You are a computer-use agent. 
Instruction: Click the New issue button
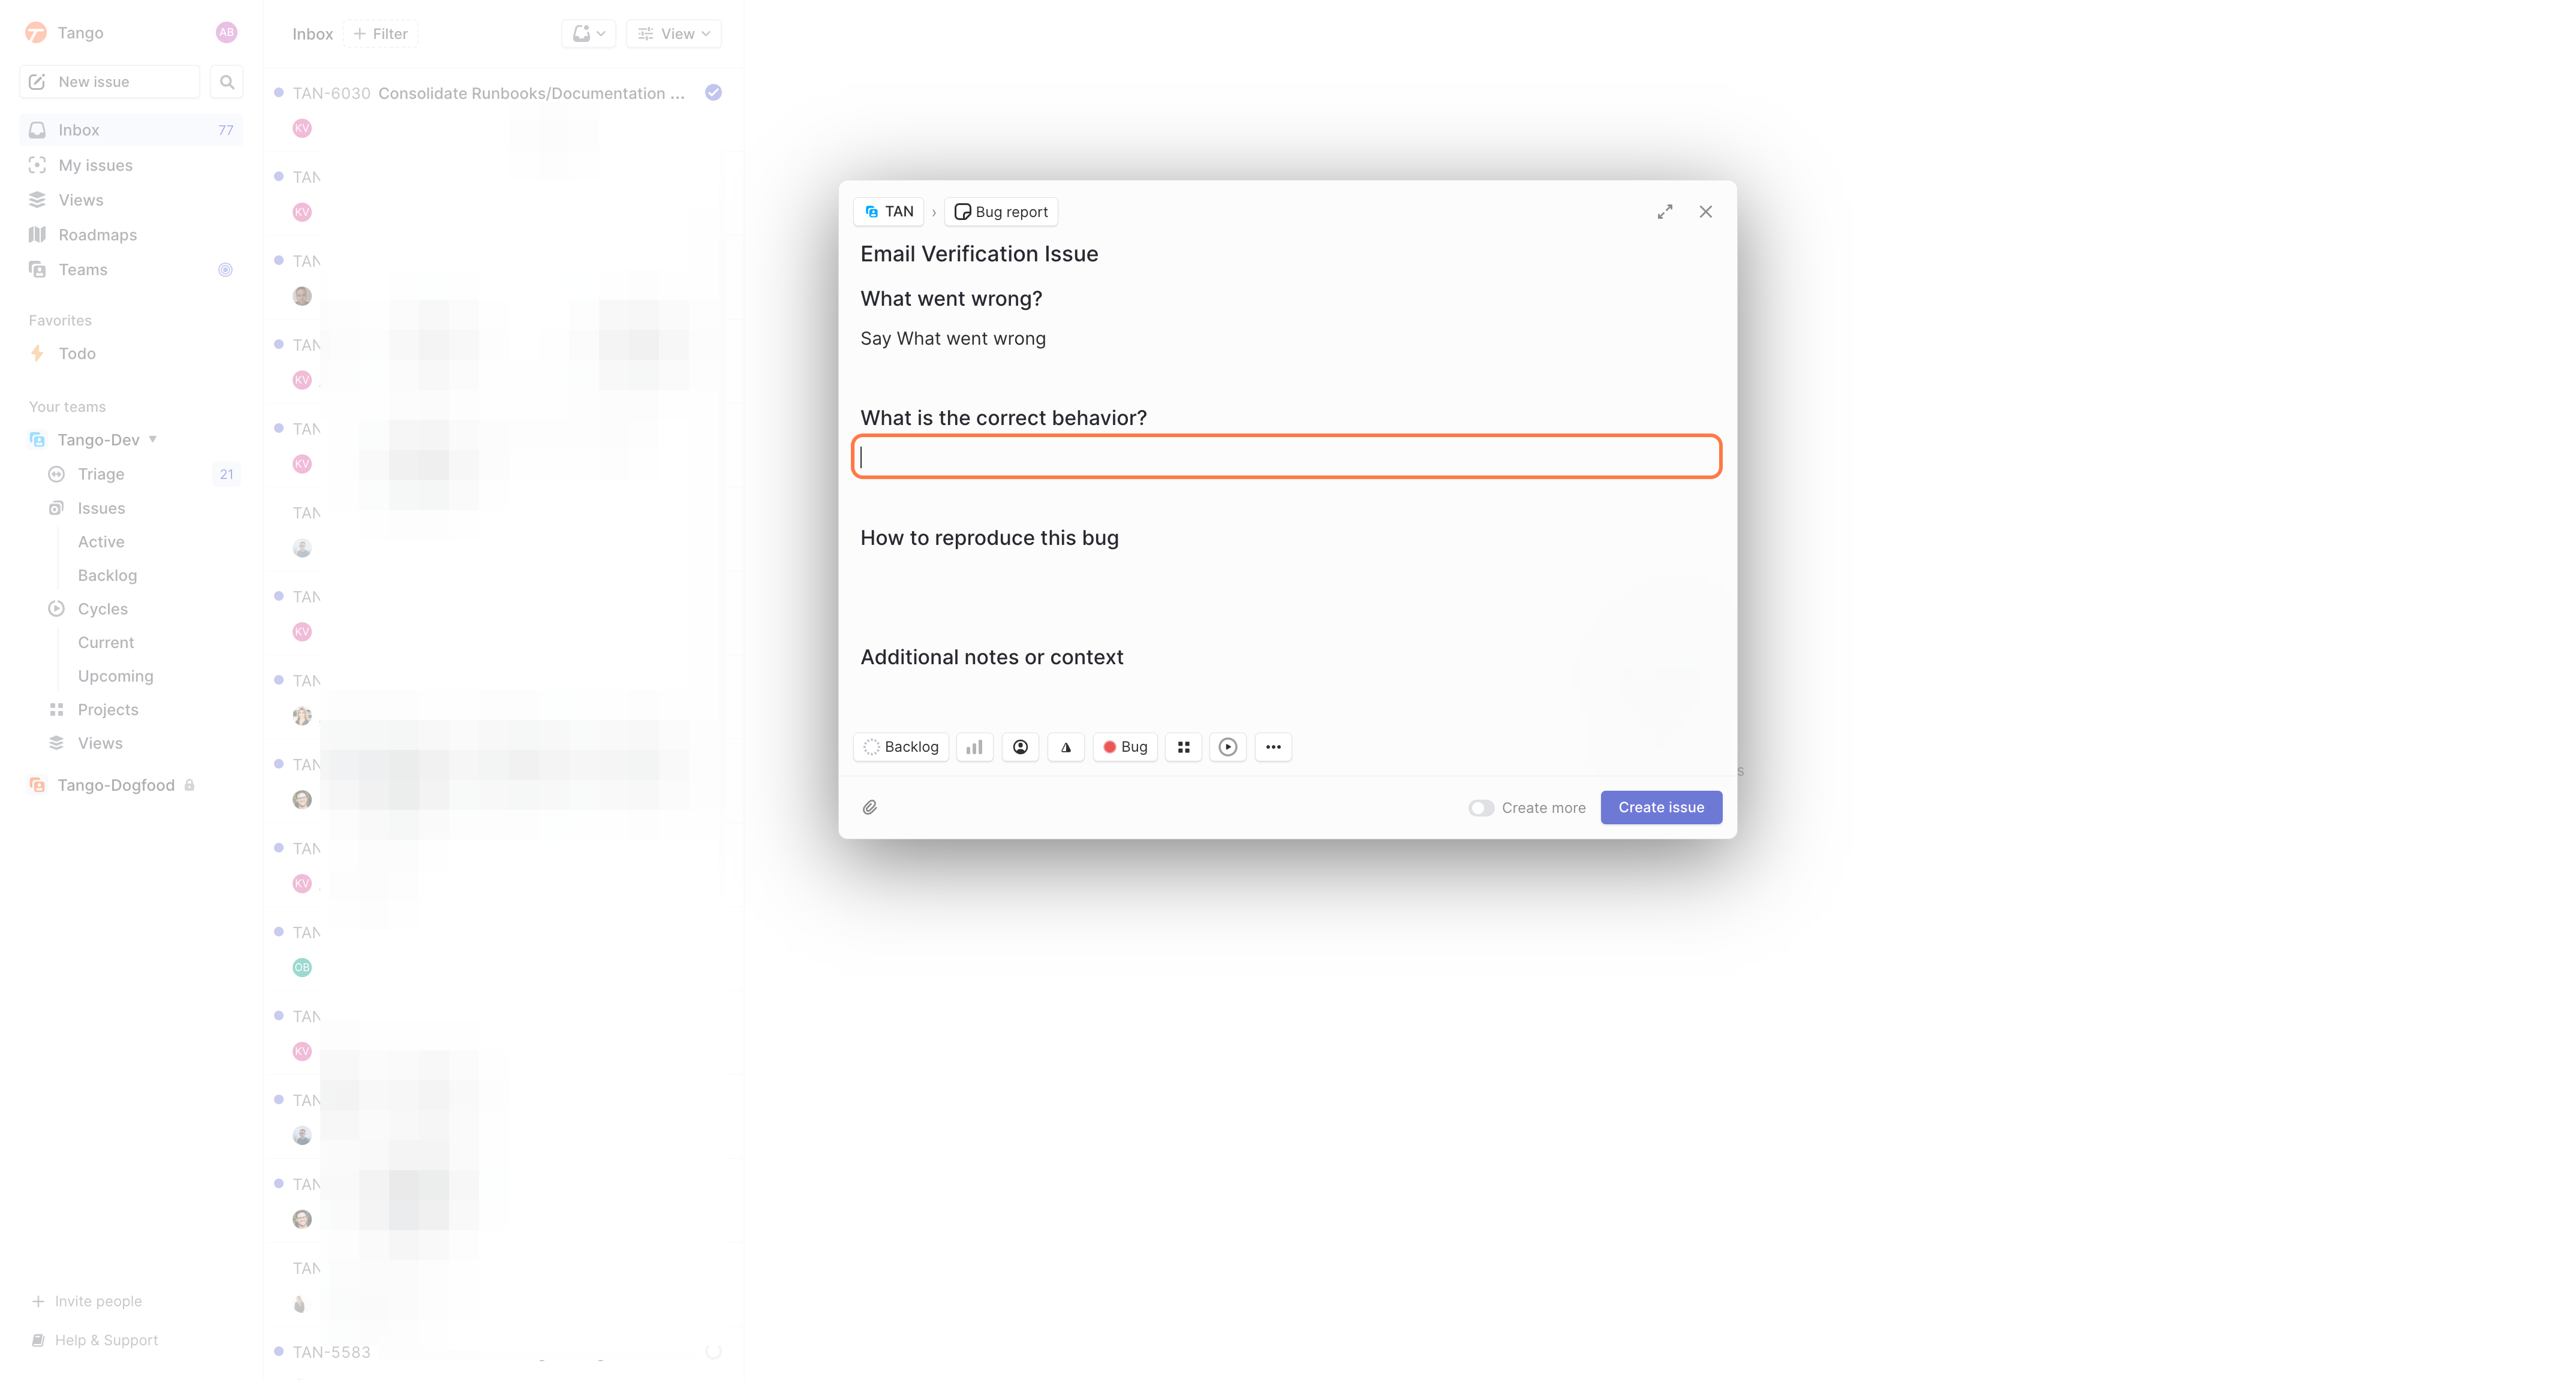coord(110,82)
